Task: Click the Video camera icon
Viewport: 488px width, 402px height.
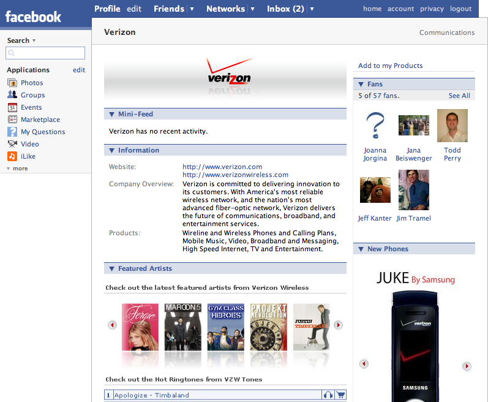Action: tap(12, 144)
